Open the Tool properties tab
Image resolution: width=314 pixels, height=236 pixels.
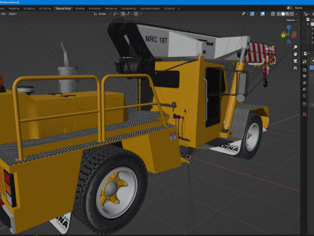(x=305, y=62)
